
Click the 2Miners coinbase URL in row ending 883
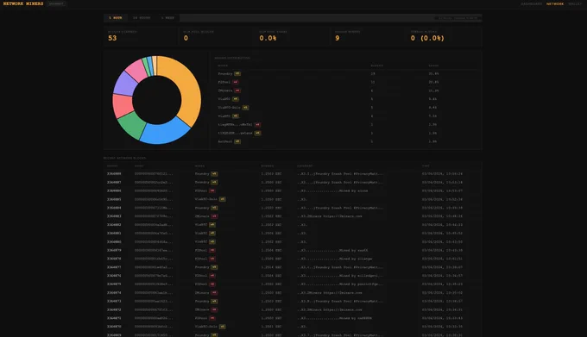coord(330,216)
